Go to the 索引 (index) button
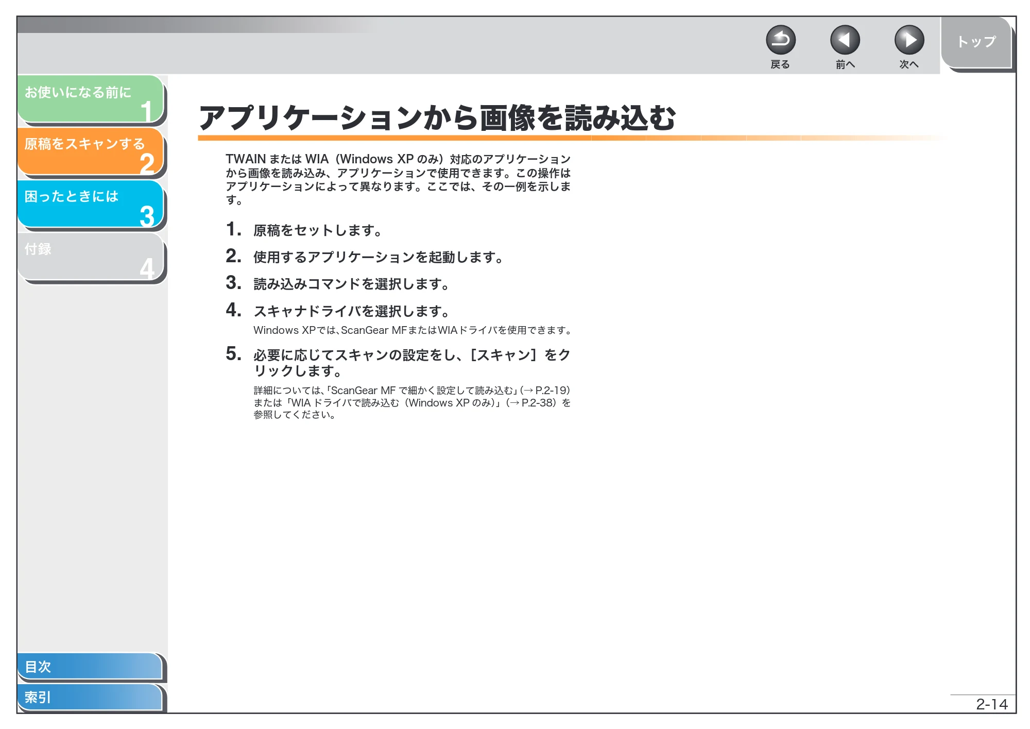 [x=90, y=698]
